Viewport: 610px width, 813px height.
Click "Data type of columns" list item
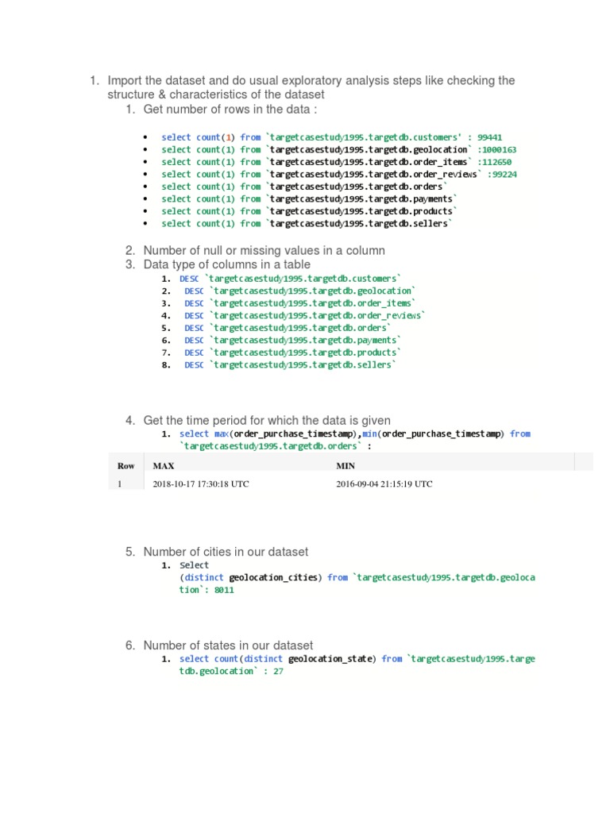[227, 264]
